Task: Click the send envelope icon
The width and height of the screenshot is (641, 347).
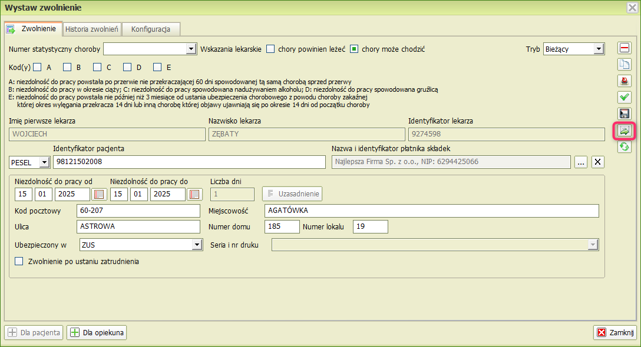Action: point(624,131)
